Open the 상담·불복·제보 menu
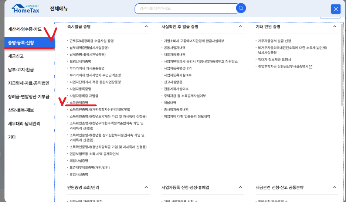Viewport: 346px width, 202px height. click(21, 110)
